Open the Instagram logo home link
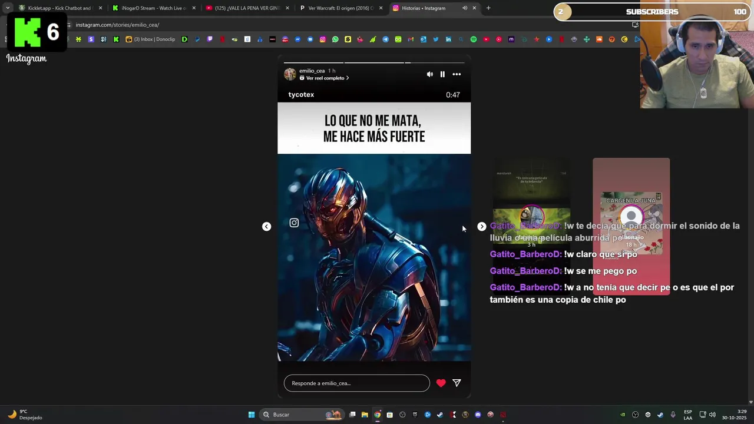This screenshot has height=424, width=754. (x=27, y=58)
